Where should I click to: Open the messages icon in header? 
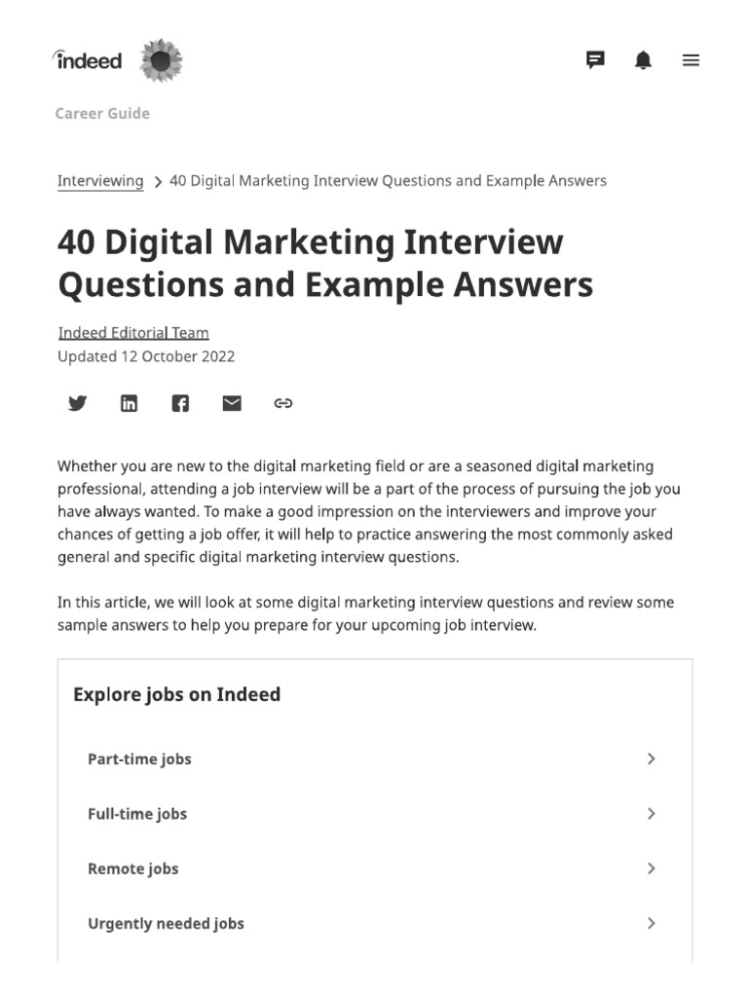595,60
